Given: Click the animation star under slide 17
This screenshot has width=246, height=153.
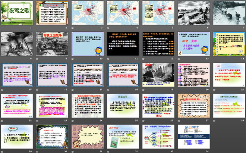Looking at the screenshot, I should (72, 90).
